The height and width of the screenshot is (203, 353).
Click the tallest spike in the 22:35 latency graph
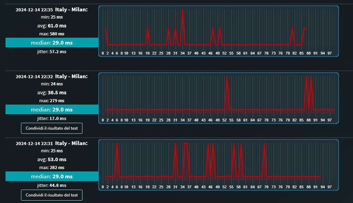click(x=183, y=27)
